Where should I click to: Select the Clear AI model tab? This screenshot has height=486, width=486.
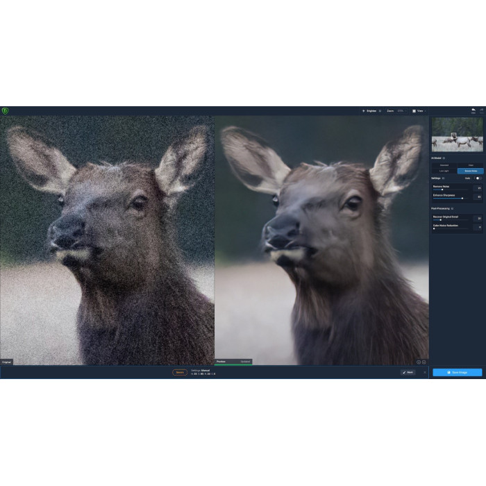click(x=470, y=165)
